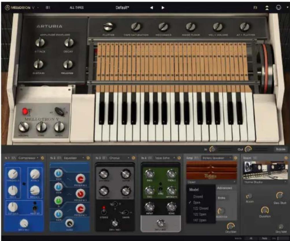
Task: Select Closed in the Model menu
Action: pyautogui.click(x=198, y=196)
